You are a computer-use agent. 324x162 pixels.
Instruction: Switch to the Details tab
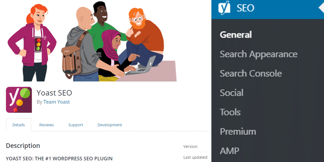click(x=19, y=125)
